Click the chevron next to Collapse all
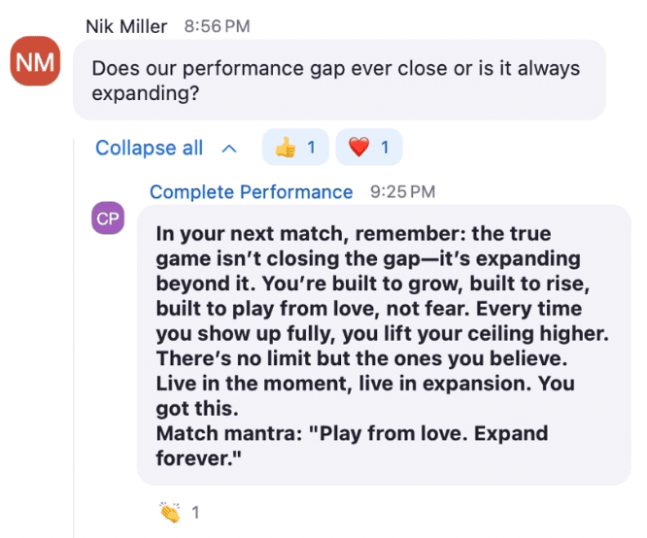647x538 pixels. [229, 149]
